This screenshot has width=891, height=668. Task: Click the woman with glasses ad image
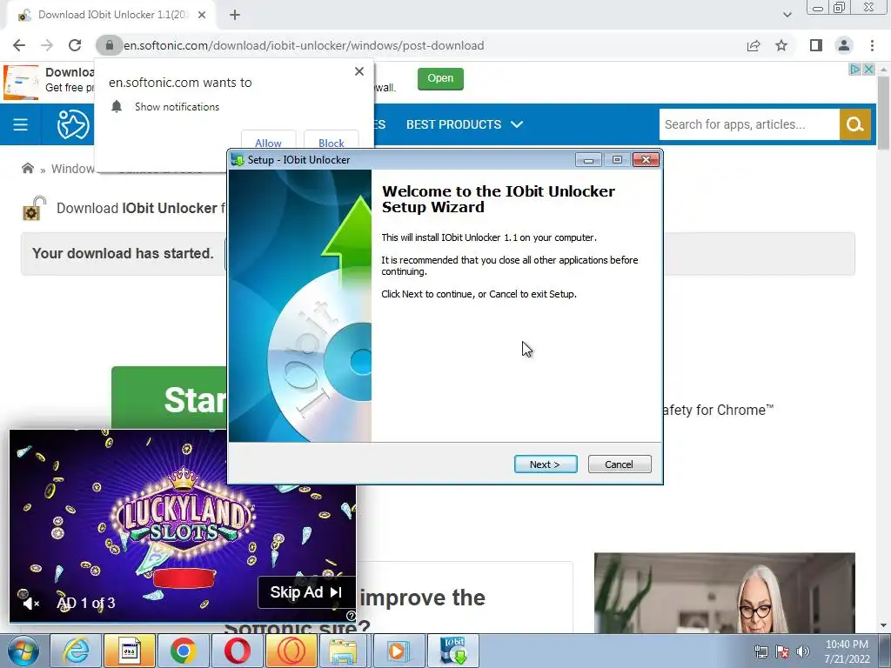click(x=725, y=592)
